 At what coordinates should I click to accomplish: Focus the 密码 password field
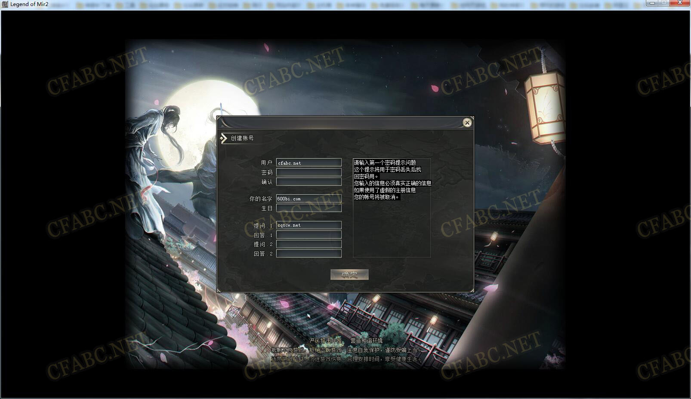309,172
